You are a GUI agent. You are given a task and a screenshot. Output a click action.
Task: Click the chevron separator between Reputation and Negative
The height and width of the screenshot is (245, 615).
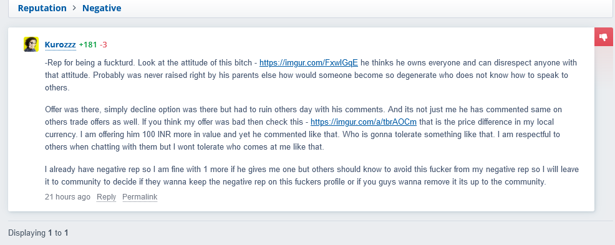74,8
